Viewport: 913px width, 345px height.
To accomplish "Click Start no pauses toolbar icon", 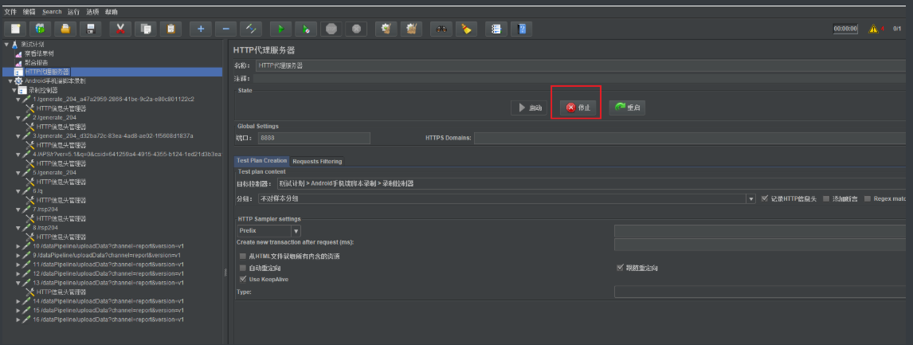I will pyautogui.click(x=306, y=29).
